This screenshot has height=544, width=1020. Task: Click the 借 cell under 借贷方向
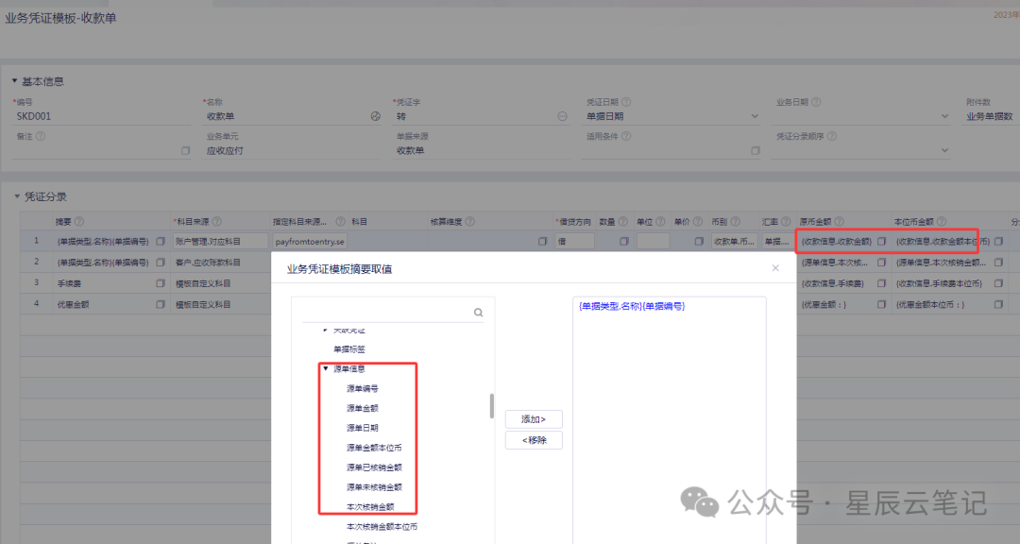[x=575, y=242]
